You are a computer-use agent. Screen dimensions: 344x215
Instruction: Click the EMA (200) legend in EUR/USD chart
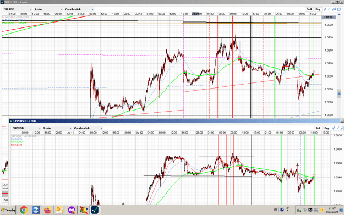(x=14, y=23)
